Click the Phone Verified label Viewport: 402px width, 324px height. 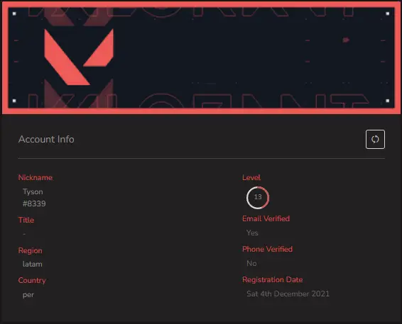[x=267, y=249]
